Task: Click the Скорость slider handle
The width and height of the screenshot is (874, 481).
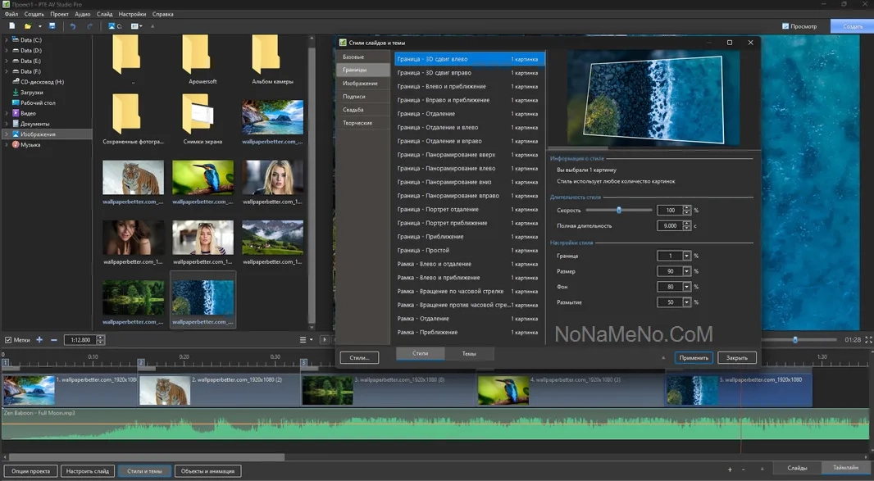Action: click(619, 211)
